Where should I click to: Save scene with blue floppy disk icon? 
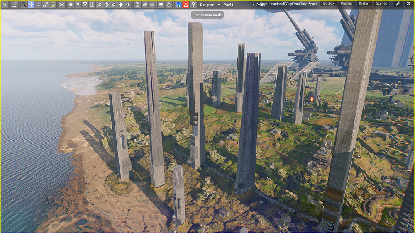[178, 5]
